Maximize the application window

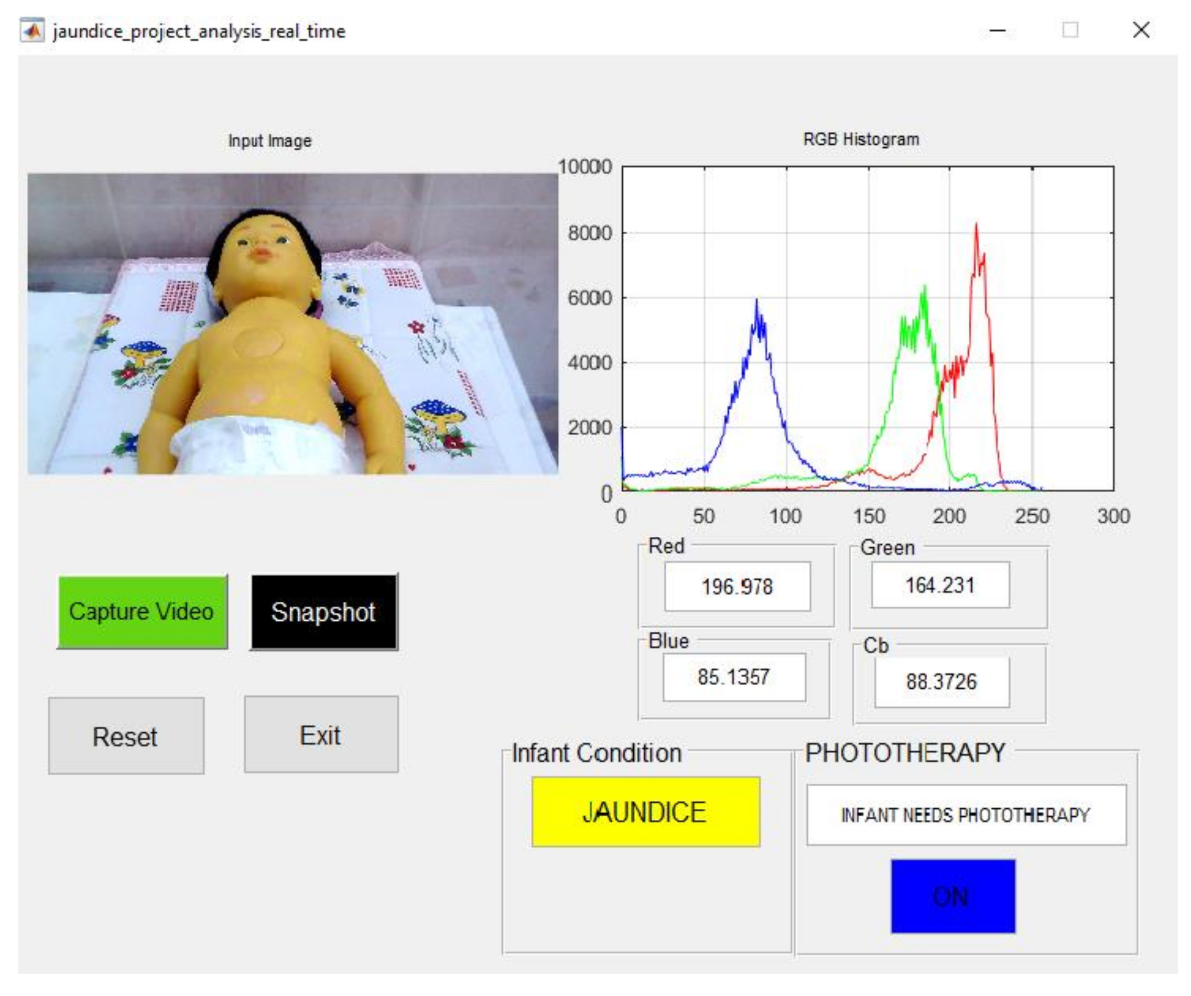tap(1069, 30)
